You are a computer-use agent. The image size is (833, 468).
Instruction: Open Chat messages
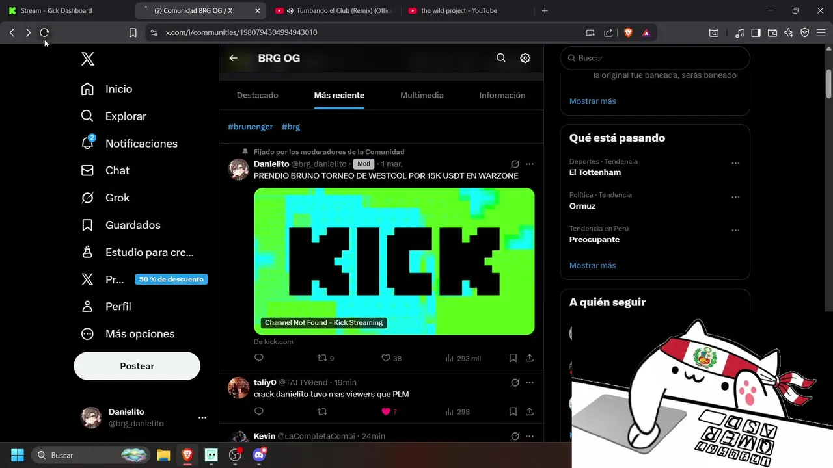click(105, 170)
